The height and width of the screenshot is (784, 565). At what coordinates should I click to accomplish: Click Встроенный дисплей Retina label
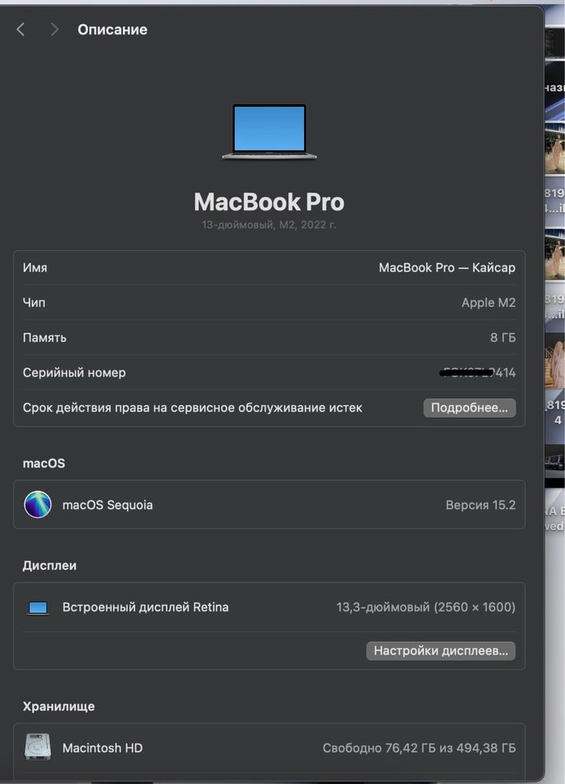[x=146, y=607]
